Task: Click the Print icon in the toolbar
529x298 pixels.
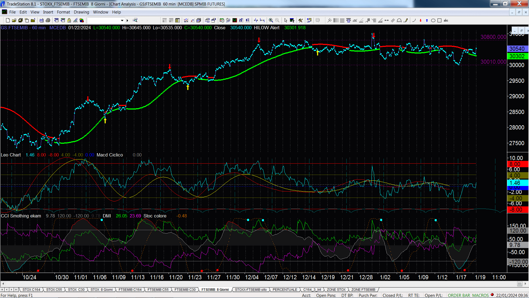Action: [48, 20]
